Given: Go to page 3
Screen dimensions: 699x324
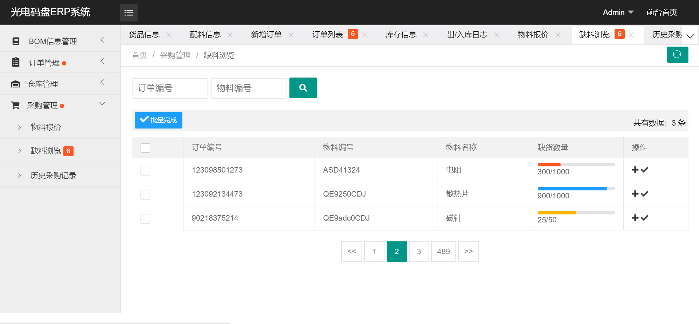Looking at the screenshot, I should point(419,252).
